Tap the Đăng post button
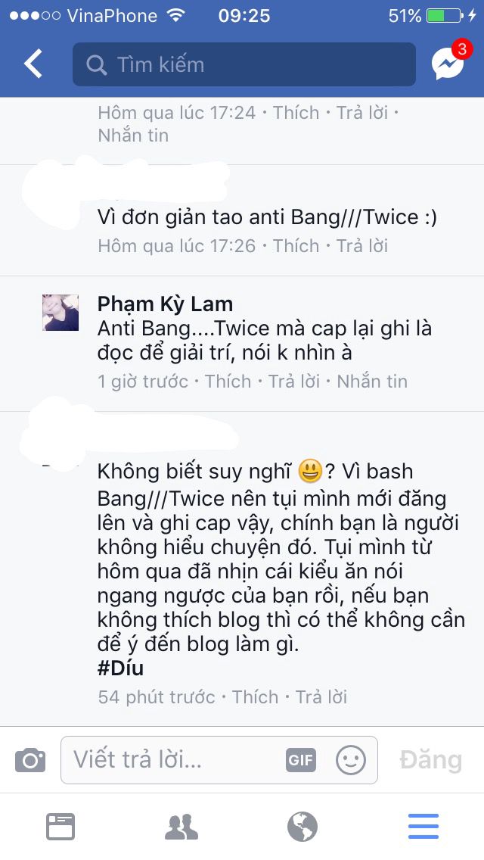 431,760
